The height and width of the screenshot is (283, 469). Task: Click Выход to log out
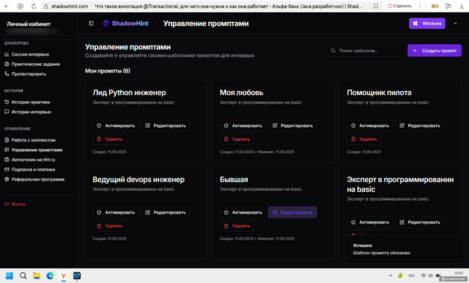[18, 204]
